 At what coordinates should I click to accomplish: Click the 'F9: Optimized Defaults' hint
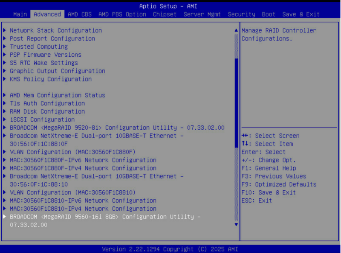click(x=279, y=184)
